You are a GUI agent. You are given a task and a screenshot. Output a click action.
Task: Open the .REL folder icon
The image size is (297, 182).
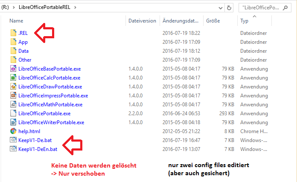tap(14, 33)
